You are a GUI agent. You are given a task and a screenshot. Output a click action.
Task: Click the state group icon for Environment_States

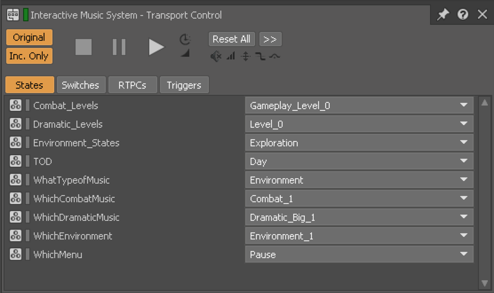(16, 143)
